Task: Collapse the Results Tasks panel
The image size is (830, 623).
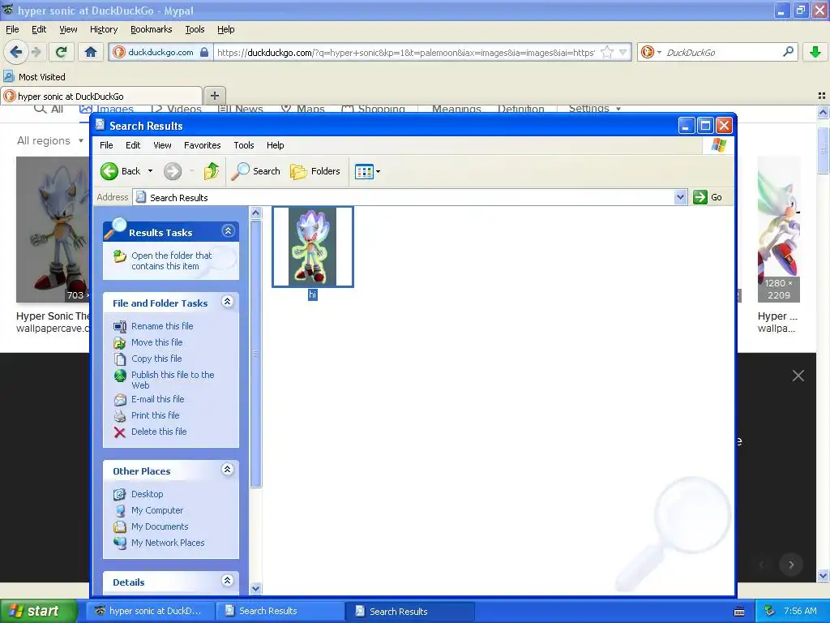Action: (228, 231)
